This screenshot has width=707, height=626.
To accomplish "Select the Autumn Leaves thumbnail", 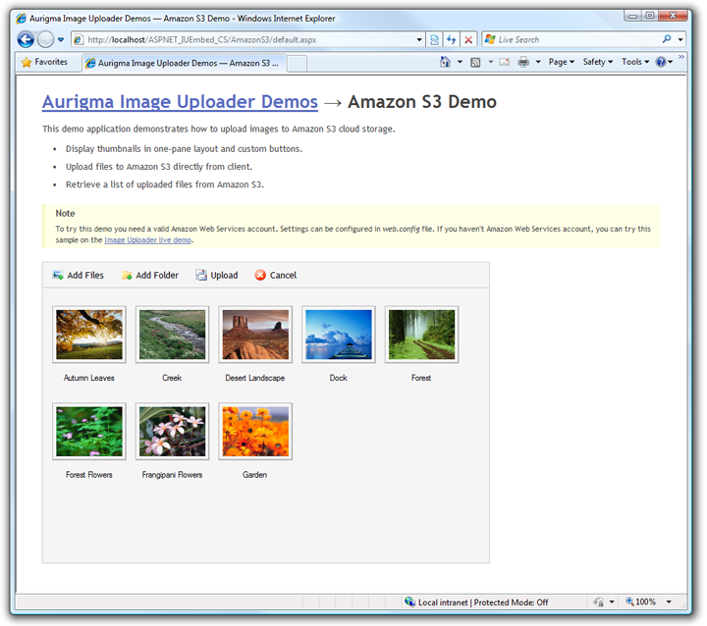I will tap(88, 335).
